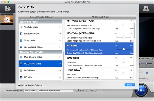154x101 pixels.
Task: Click the Facebook icon in category list
Action: (21, 34)
